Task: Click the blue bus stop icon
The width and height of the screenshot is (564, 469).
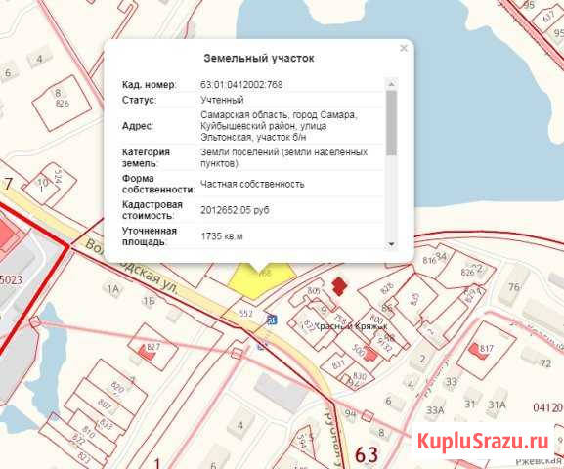Action: pyautogui.click(x=273, y=320)
